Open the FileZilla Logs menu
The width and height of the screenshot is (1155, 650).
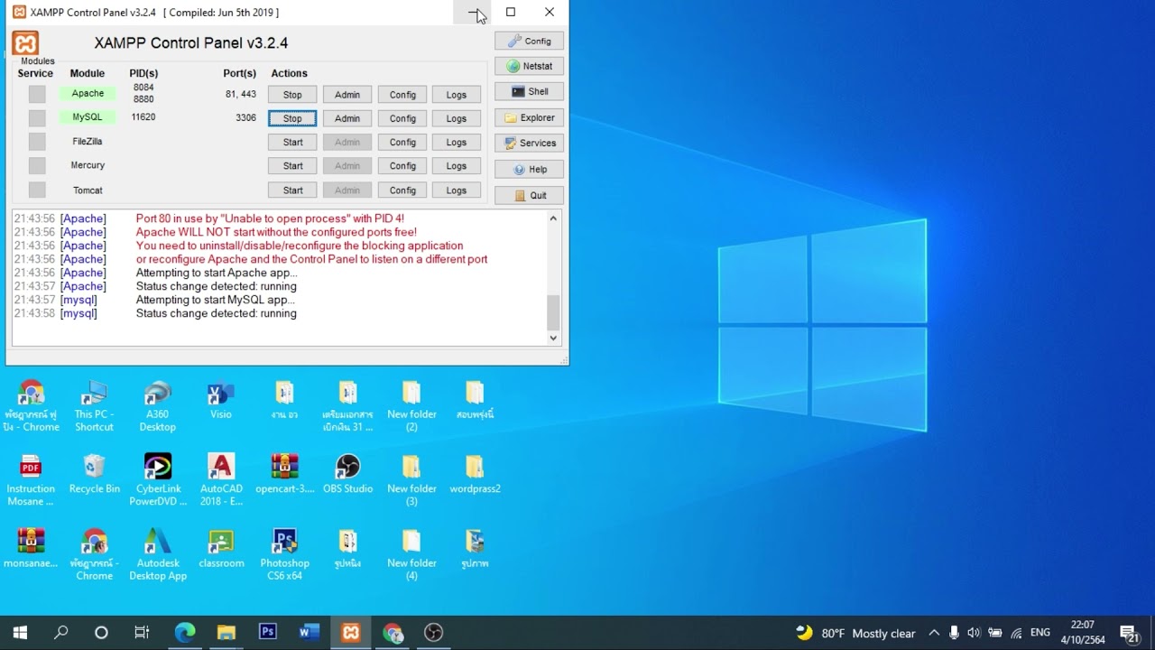coord(457,143)
